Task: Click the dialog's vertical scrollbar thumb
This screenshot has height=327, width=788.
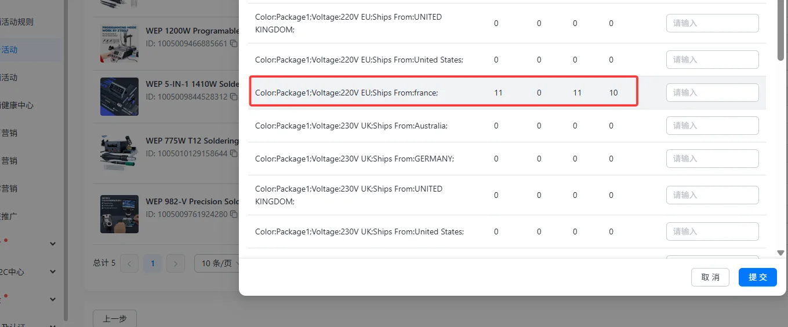Action: [781, 29]
